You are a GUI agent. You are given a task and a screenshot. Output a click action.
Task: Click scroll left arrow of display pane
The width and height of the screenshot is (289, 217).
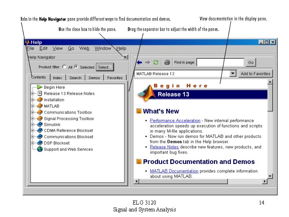pyautogui.click(x=136, y=181)
